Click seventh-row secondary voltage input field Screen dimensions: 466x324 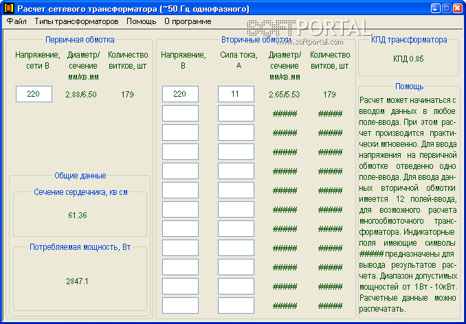coord(180,209)
